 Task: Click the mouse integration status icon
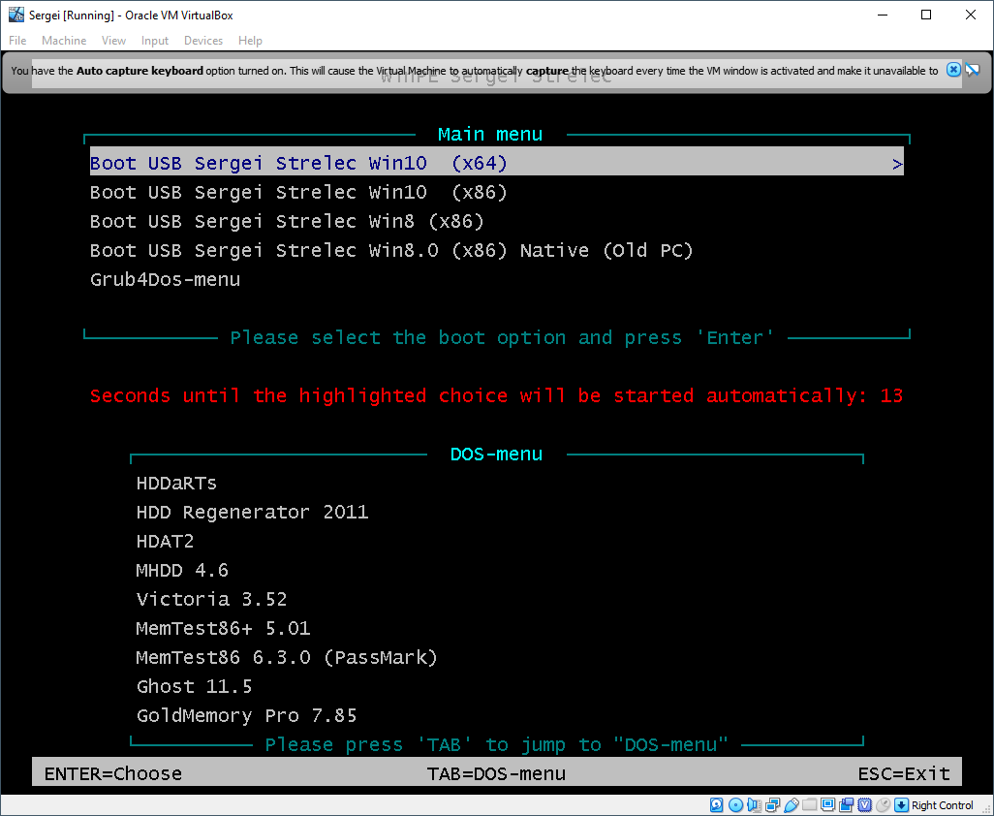883,804
